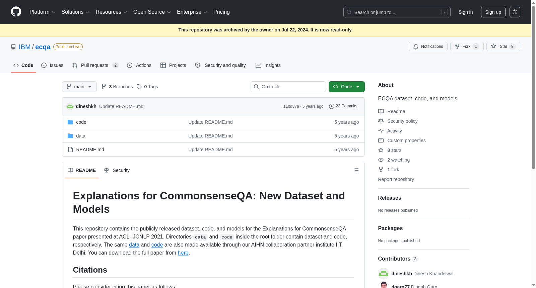Click the 'here' paper download link
Viewport: 536px width, 288px height.
[183, 253]
